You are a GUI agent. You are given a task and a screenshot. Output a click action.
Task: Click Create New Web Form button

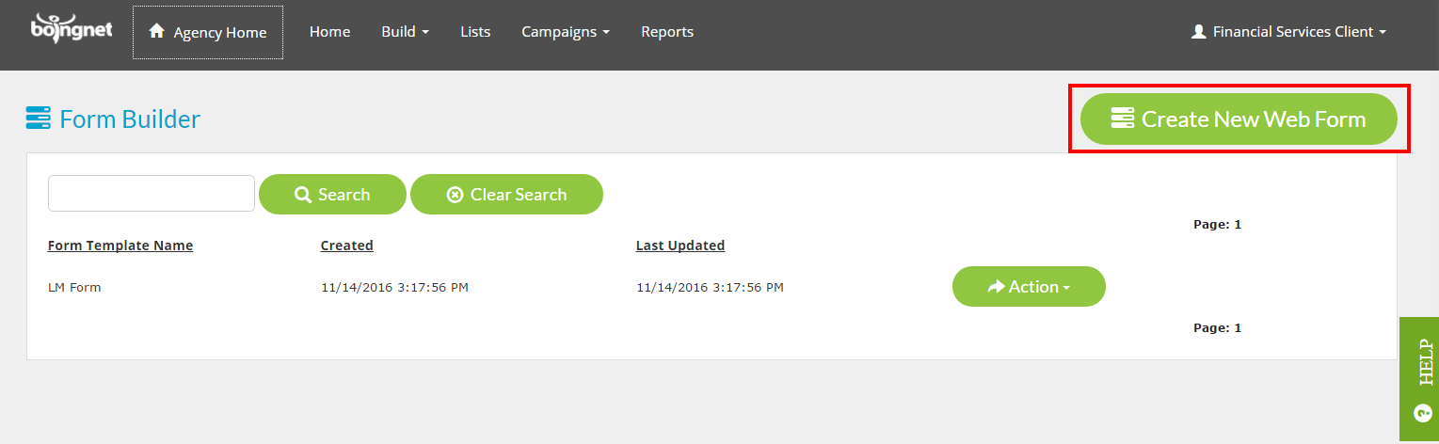point(1239,119)
